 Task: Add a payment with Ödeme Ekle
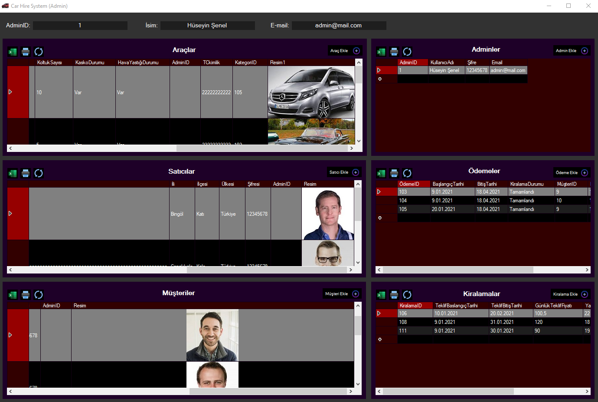[572, 173]
